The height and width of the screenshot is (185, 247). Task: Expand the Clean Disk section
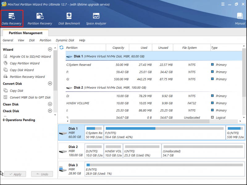click(x=50, y=104)
